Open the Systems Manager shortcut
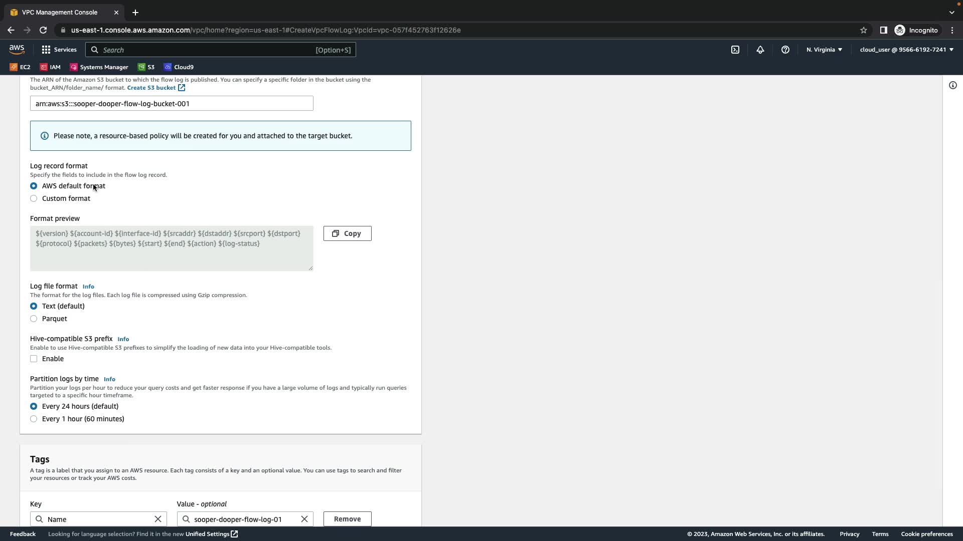 (99, 67)
